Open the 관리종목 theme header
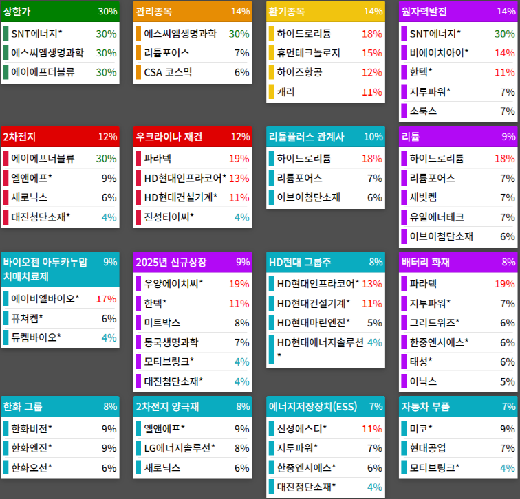 (193, 11)
